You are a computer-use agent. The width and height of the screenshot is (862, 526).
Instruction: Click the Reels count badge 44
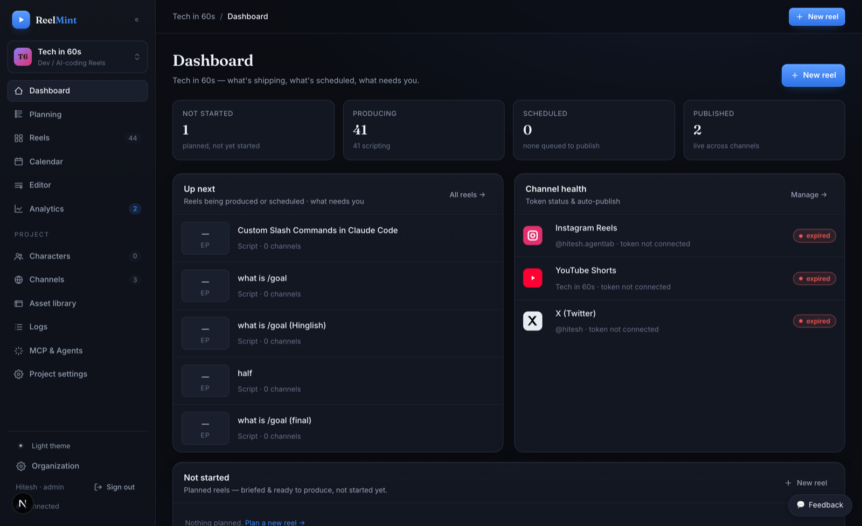click(x=133, y=138)
